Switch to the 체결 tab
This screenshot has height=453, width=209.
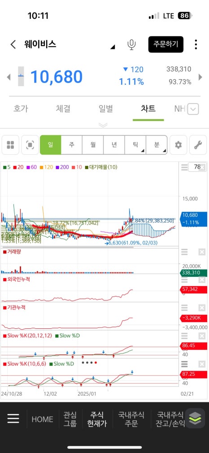coord(63,109)
